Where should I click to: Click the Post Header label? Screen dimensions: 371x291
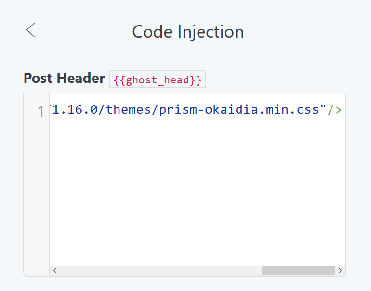point(64,78)
